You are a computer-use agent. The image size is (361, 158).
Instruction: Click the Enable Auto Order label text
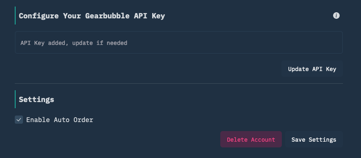click(59, 120)
